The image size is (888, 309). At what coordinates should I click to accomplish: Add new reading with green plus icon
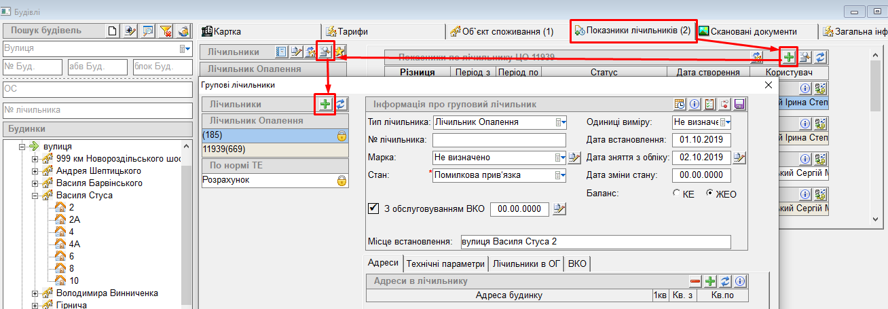[789, 57]
